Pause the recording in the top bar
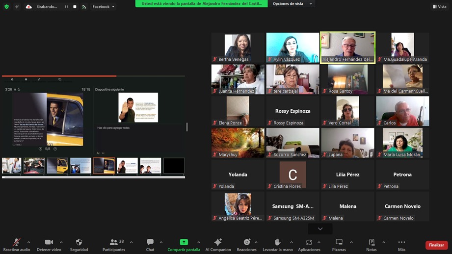The width and height of the screenshot is (452, 254). pos(67,7)
